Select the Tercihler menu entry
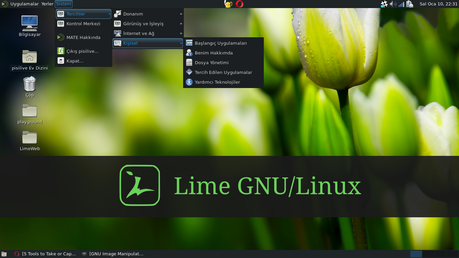 pyautogui.click(x=83, y=14)
